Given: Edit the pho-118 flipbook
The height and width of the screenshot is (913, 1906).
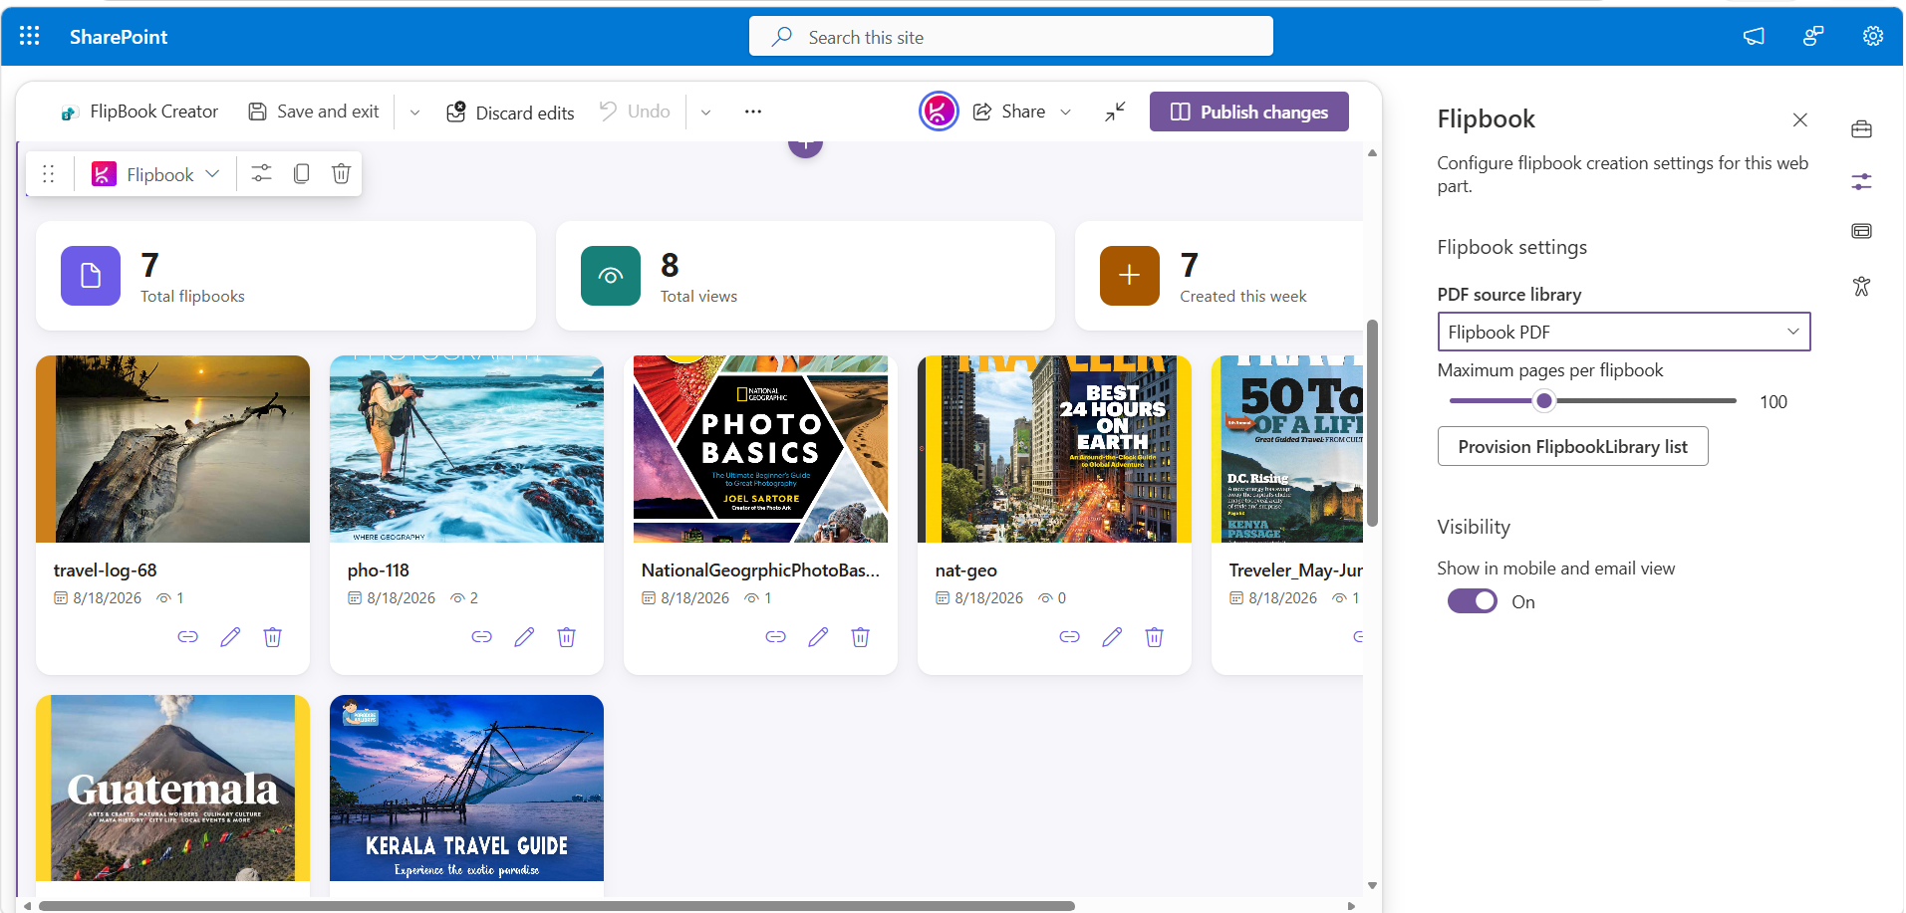Looking at the screenshot, I should pos(524,637).
